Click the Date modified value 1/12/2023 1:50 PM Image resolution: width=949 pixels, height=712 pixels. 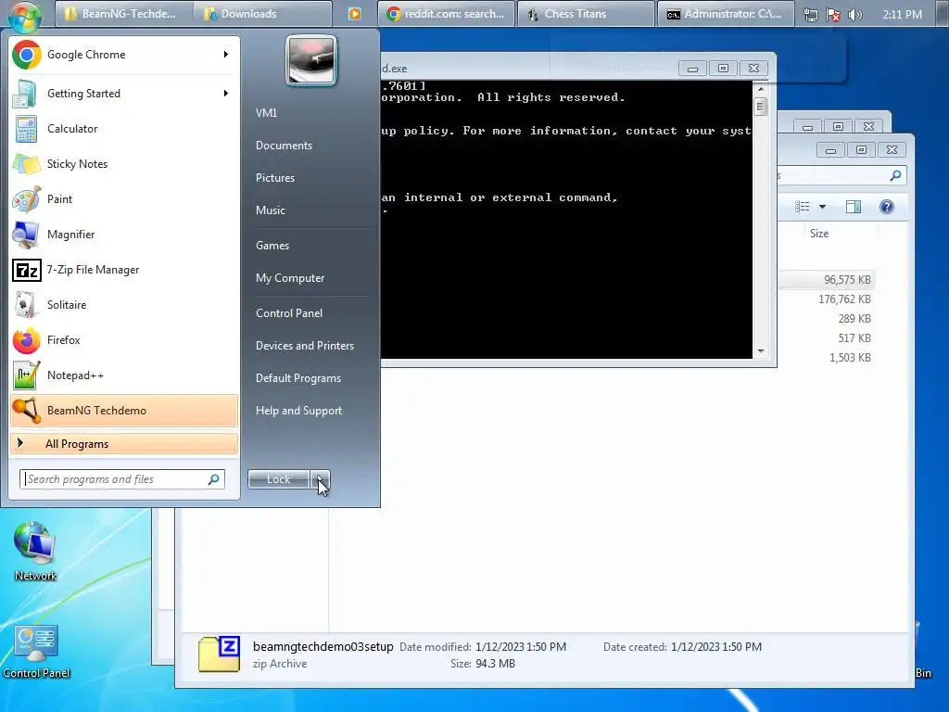pyautogui.click(x=521, y=646)
